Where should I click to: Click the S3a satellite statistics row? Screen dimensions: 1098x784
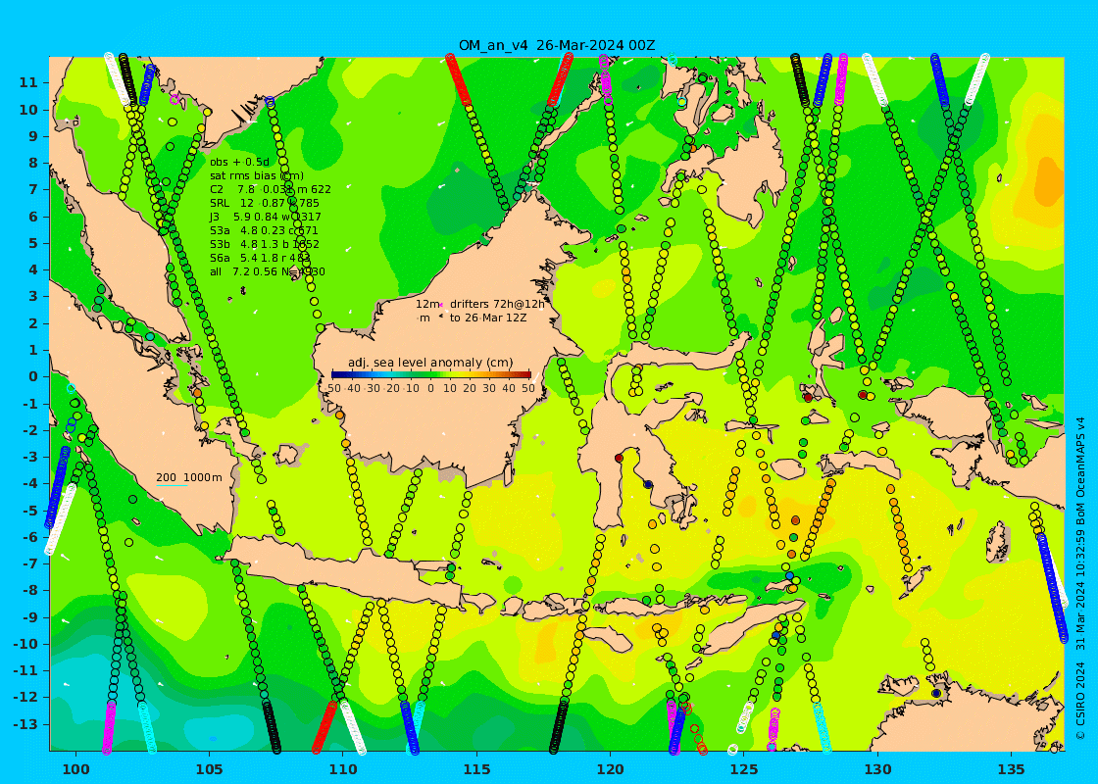[264, 230]
